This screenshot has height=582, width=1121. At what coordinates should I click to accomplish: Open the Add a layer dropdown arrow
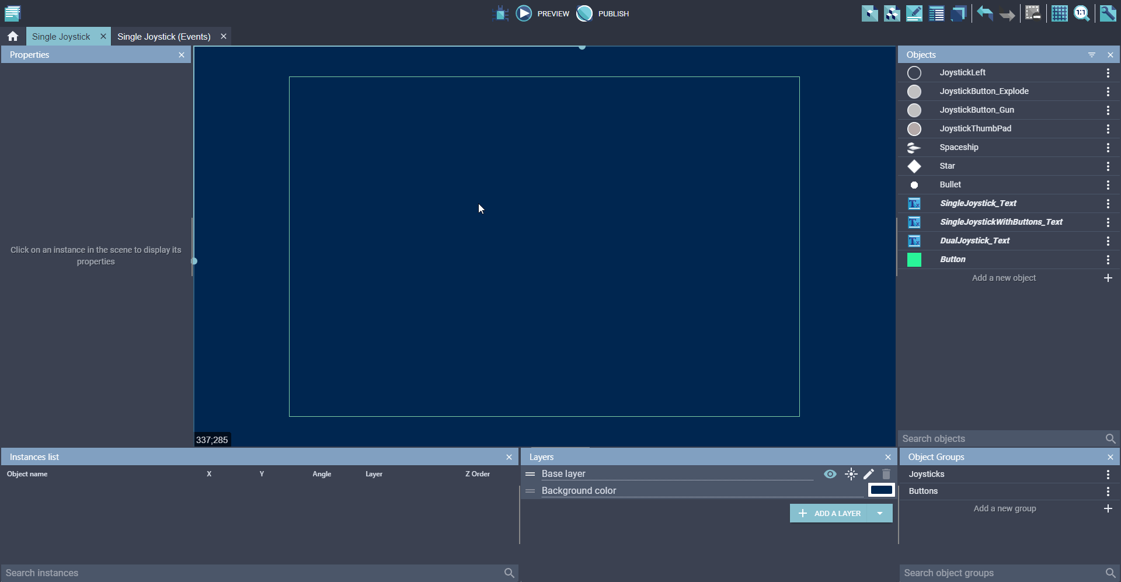880,513
